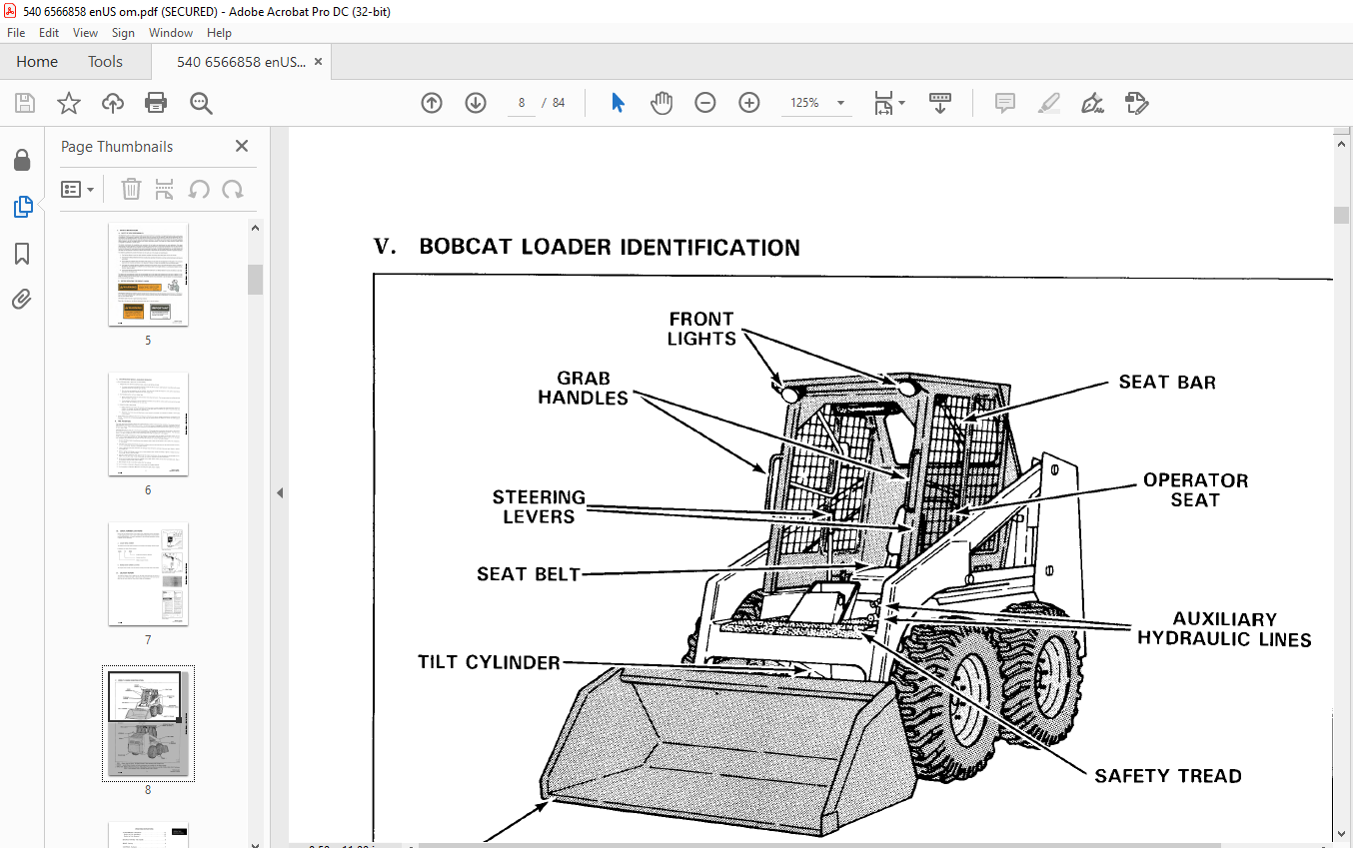Toggle the Attachments paperclip panel
The width and height of the screenshot is (1353, 848).
(22, 299)
